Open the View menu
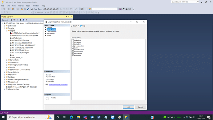Viewport: 213px width, 120px height. (x=14, y=6)
